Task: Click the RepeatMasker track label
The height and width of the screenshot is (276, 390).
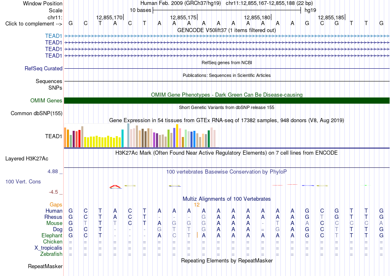Action: click(45, 266)
